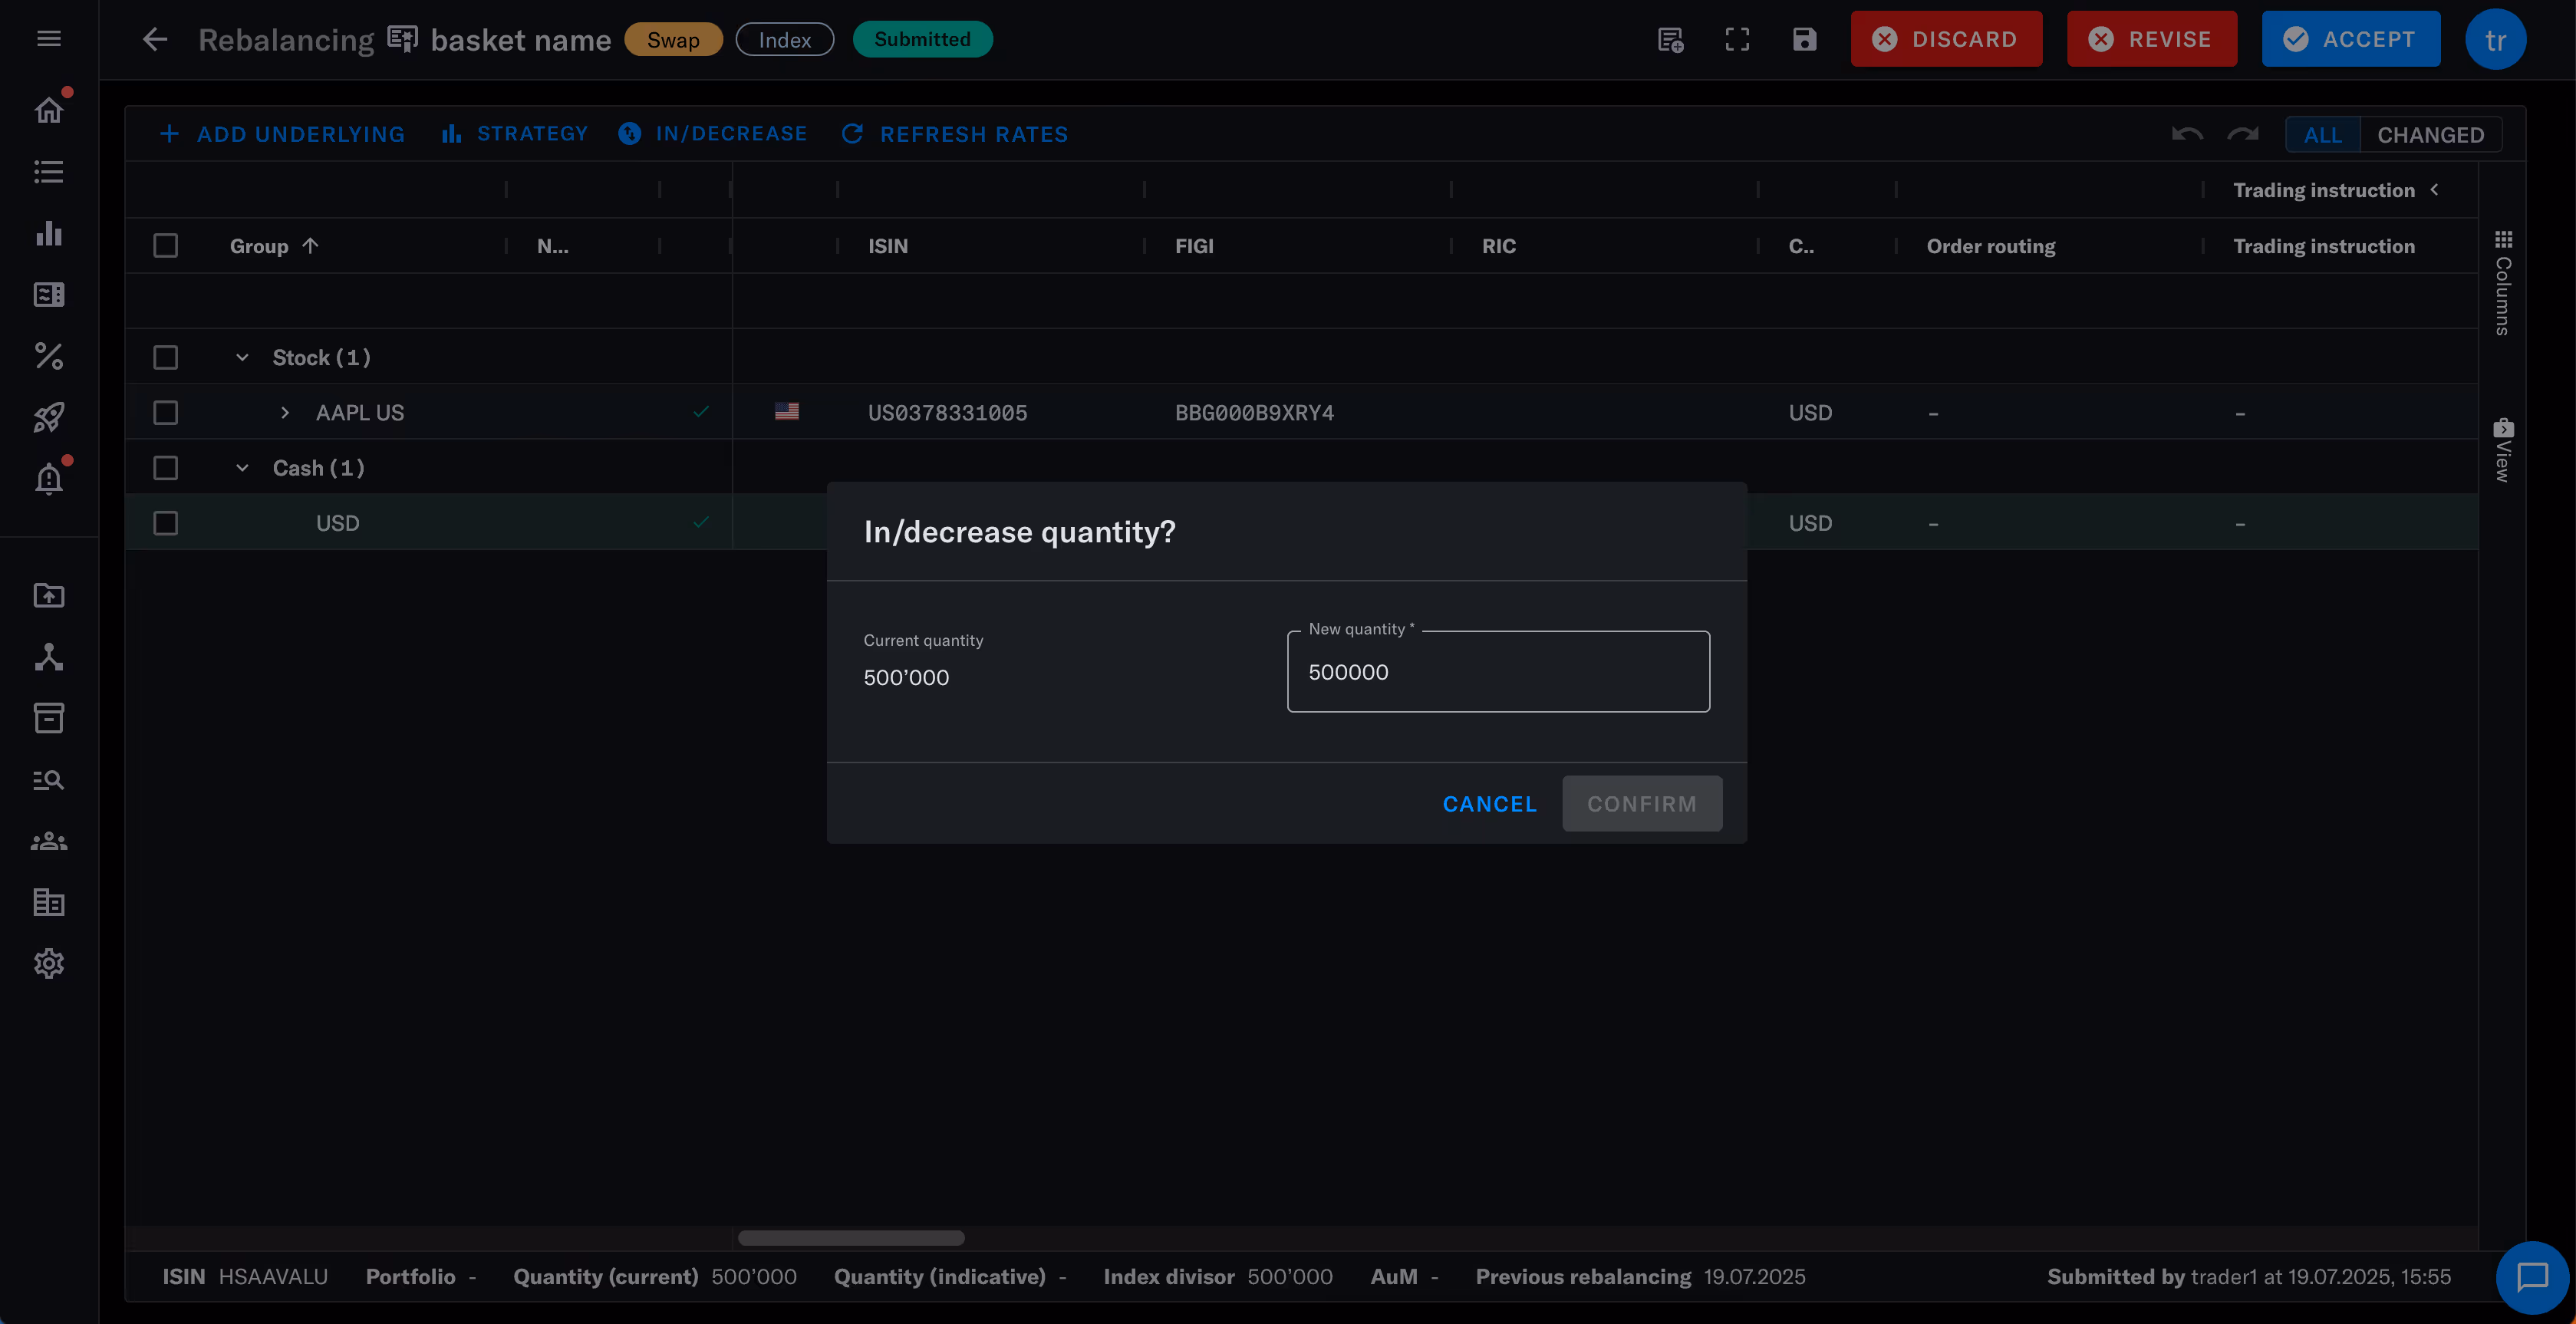Open the alerts bell icon
The image size is (2576, 1324).
(49, 480)
